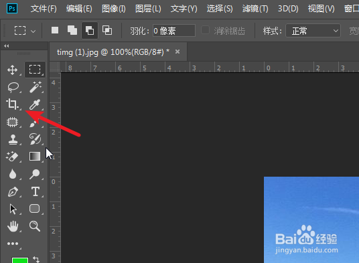Open the 文件(F) menu

[x=44, y=9]
